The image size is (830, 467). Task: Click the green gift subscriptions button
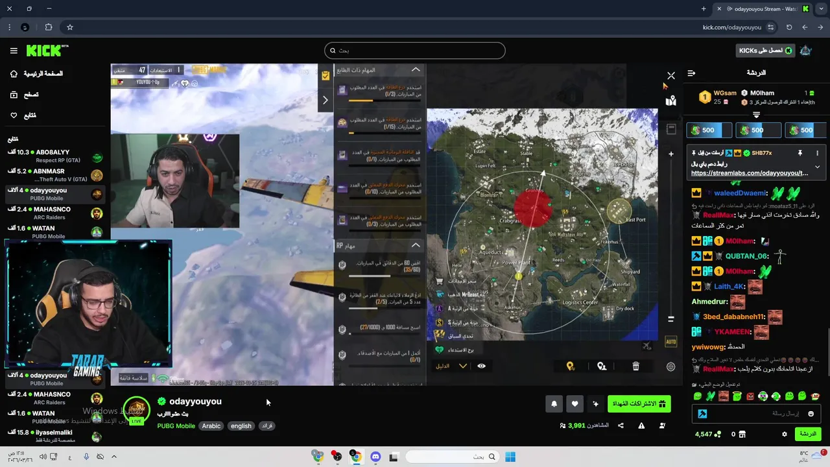pyautogui.click(x=639, y=404)
